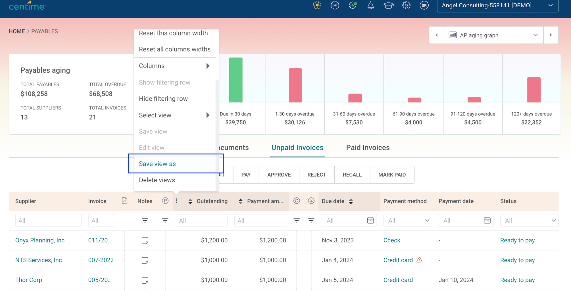The height and width of the screenshot is (291, 571).
Task: Select Save view as
Action: click(x=175, y=164)
